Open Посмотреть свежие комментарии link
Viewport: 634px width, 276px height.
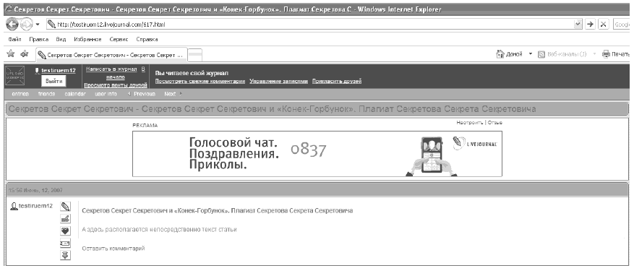pos(200,81)
